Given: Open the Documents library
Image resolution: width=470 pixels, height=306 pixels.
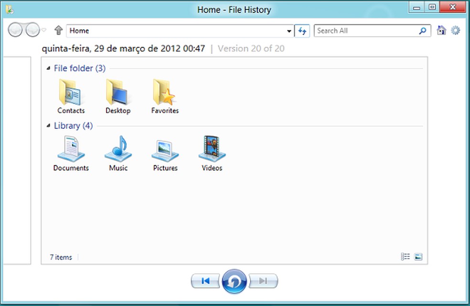Looking at the screenshot, I should [71, 153].
